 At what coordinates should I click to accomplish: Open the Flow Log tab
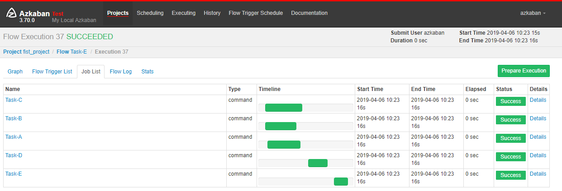click(x=121, y=72)
